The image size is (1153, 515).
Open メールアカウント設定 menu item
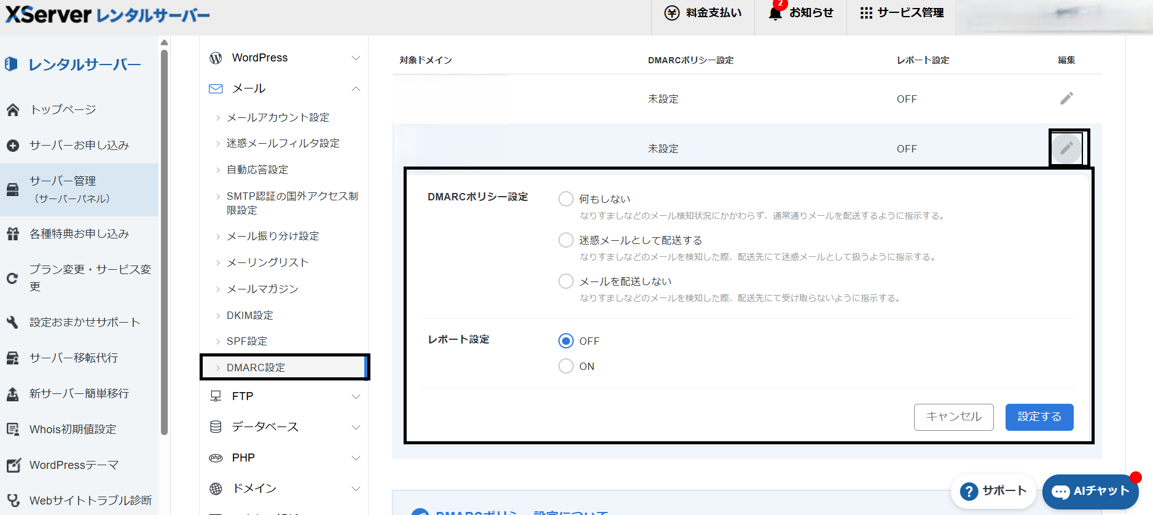tap(278, 117)
